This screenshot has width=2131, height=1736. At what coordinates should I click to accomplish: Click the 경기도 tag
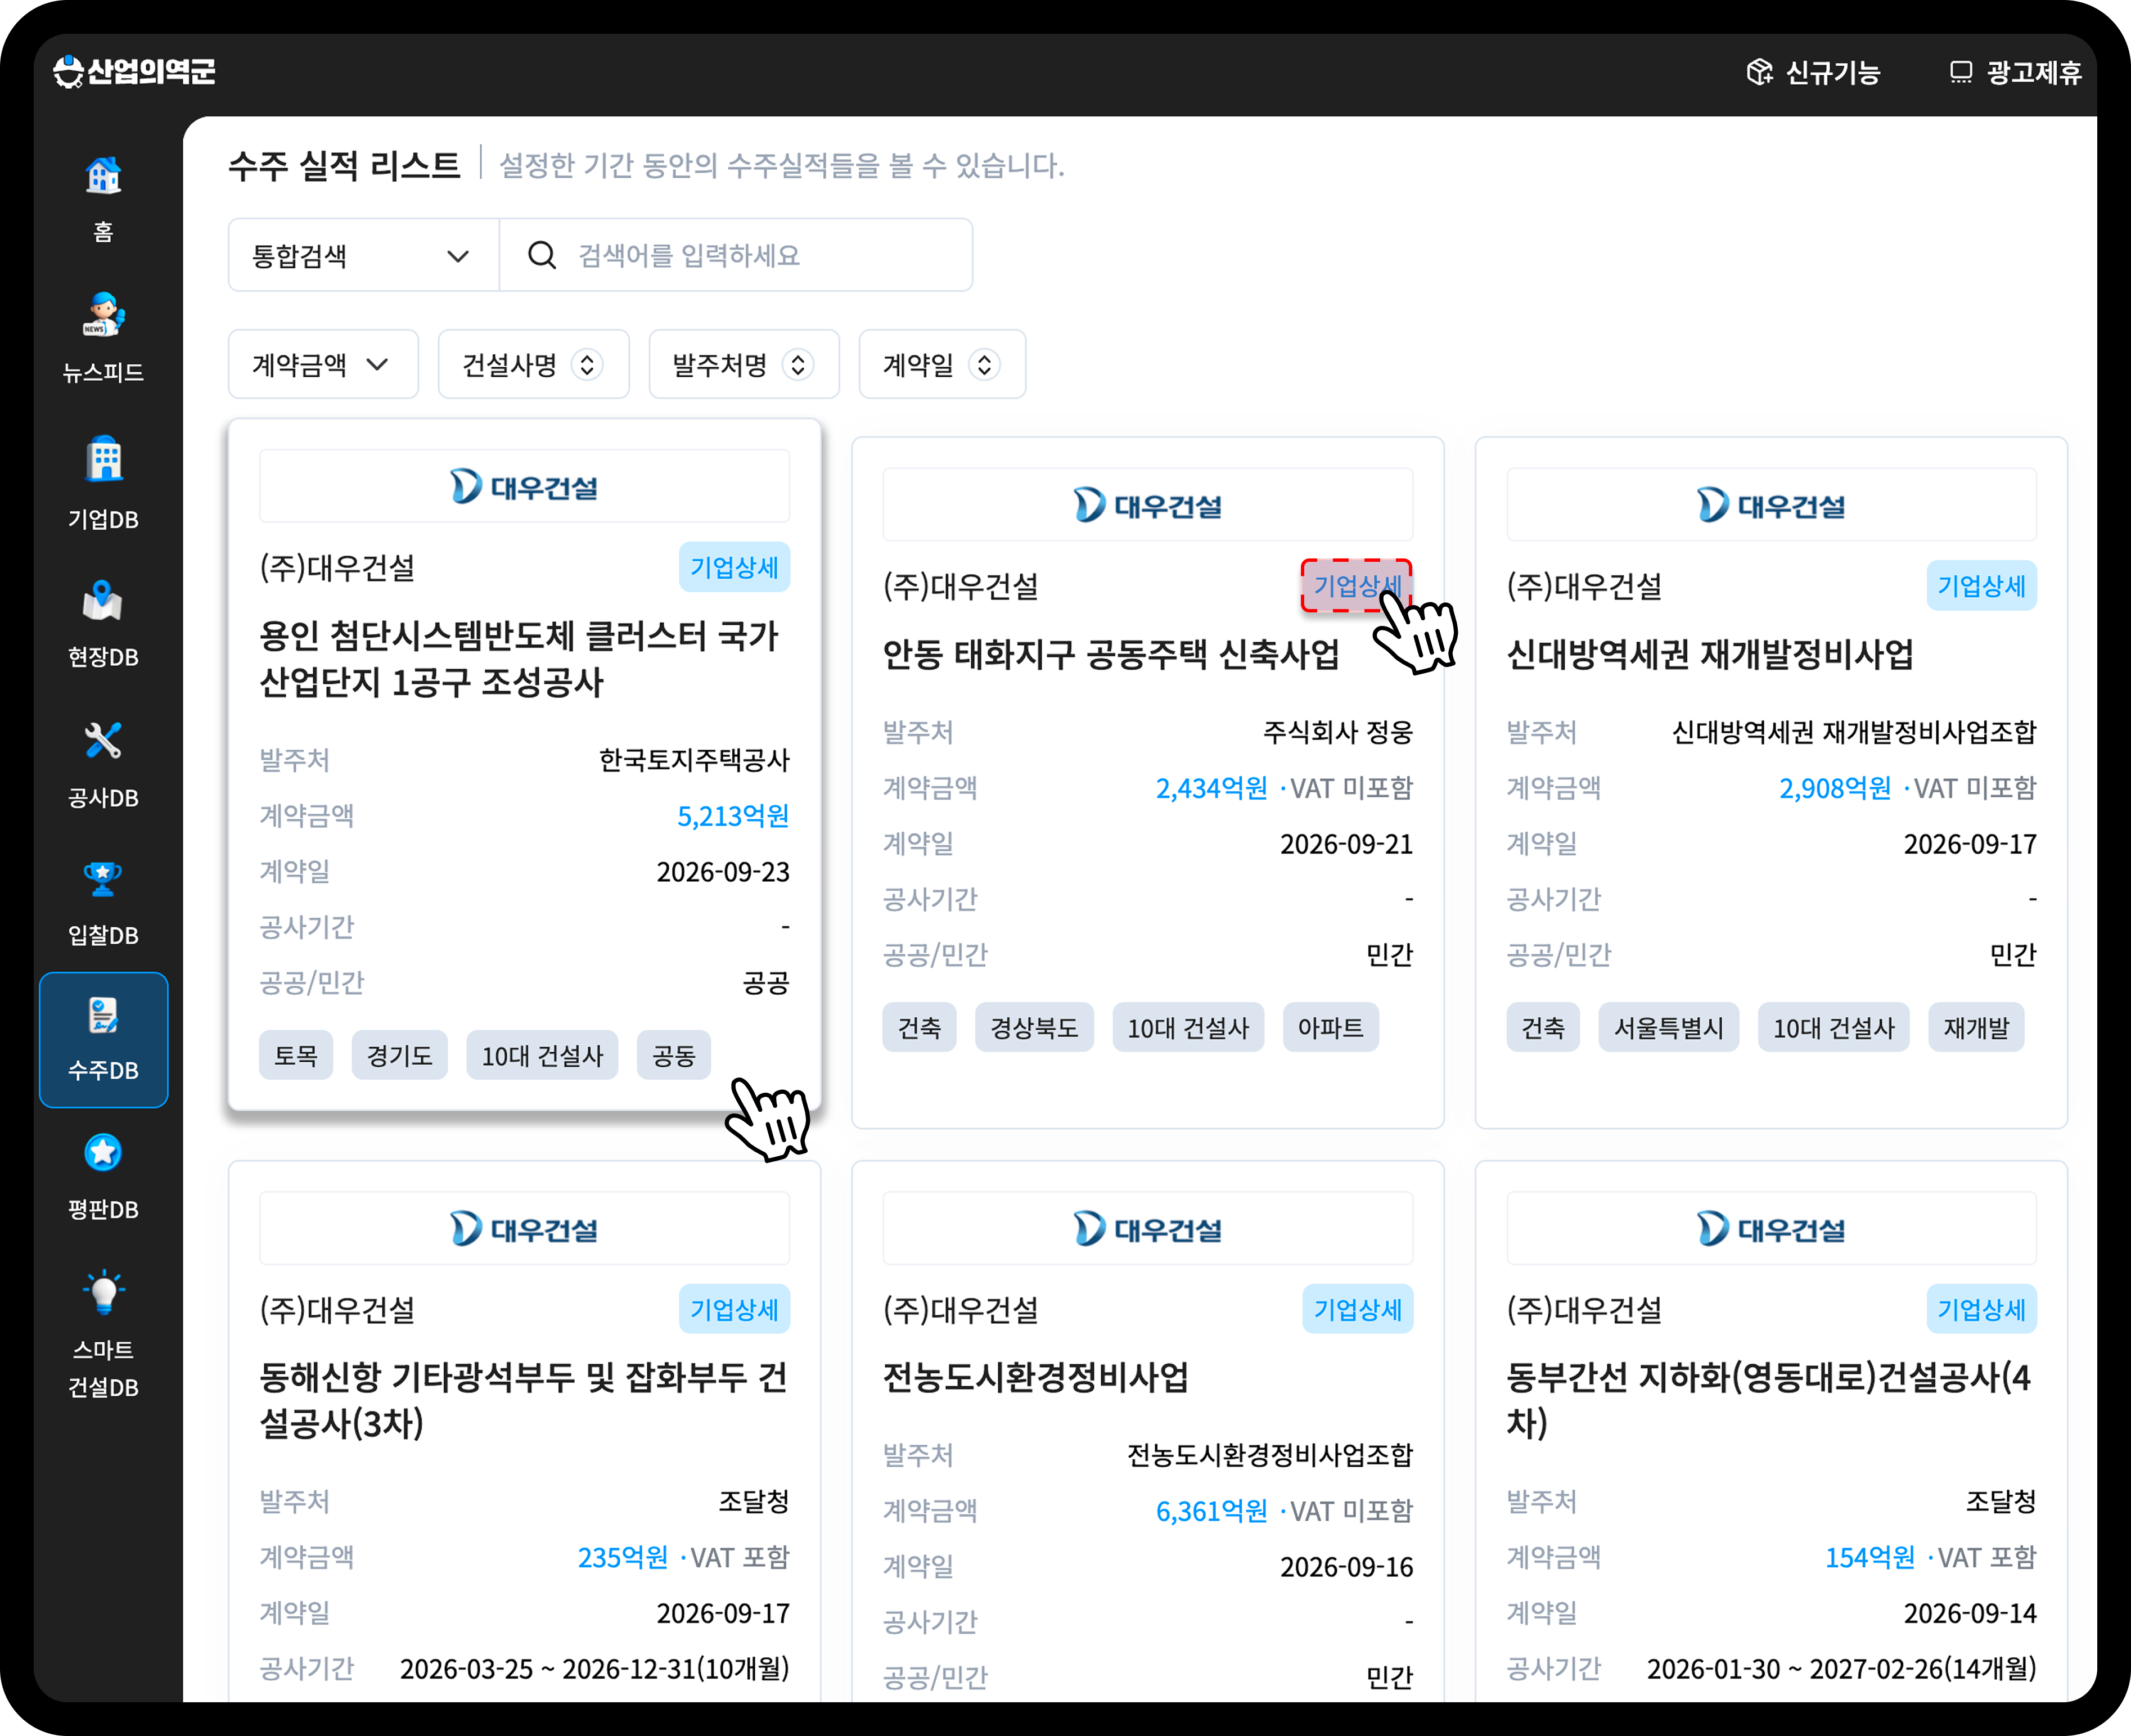[x=399, y=1055]
